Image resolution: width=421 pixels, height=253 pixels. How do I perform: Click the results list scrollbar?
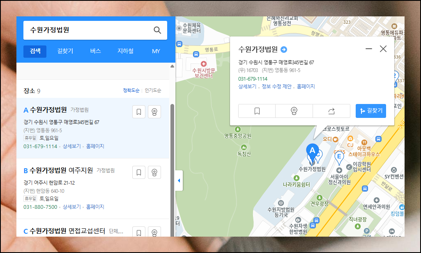[173, 170]
